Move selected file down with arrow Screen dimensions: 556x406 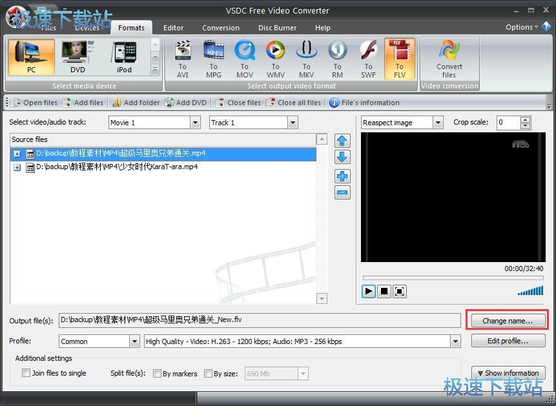tap(342, 157)
